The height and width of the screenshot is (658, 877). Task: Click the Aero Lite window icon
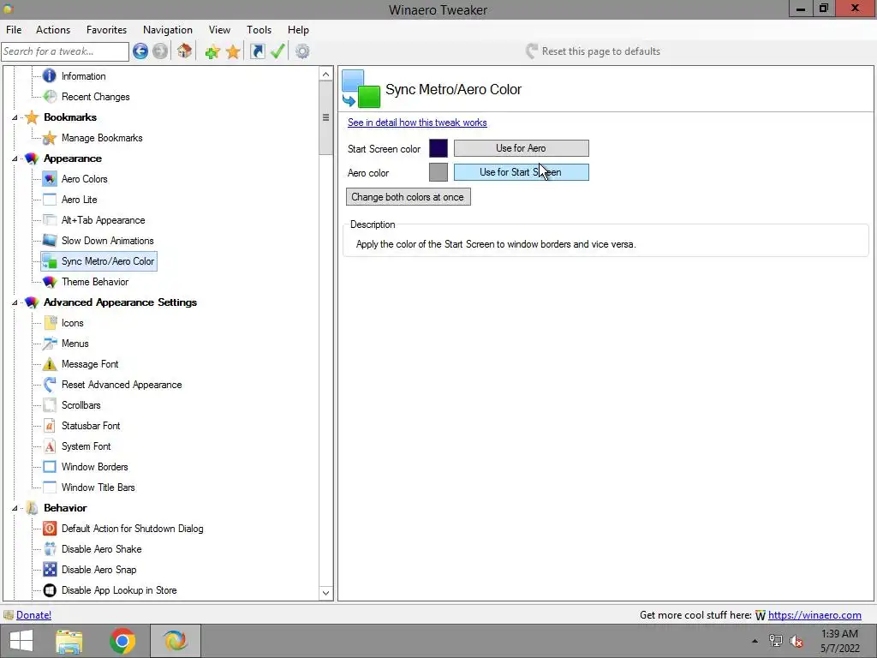tap(50, 200)
